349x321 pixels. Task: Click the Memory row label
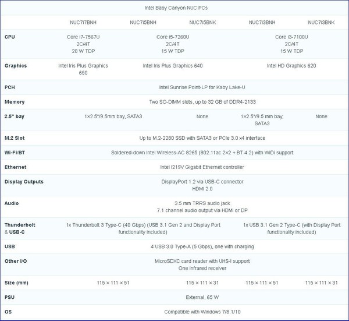pyautogui.click(x=15, y=102)
